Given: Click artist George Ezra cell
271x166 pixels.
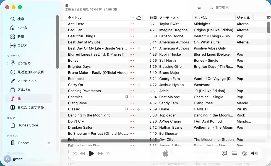Looking at the screenshot, I should click(169, 79).
